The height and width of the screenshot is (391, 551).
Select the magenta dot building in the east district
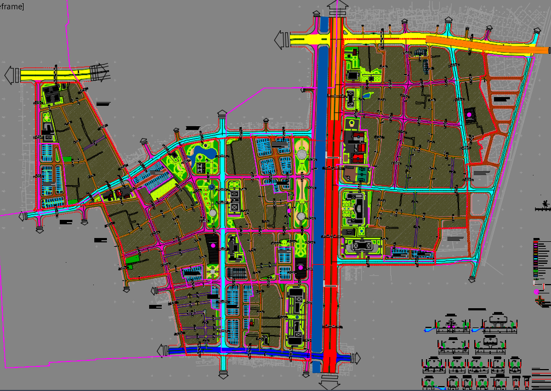click(x=469, y=114)
